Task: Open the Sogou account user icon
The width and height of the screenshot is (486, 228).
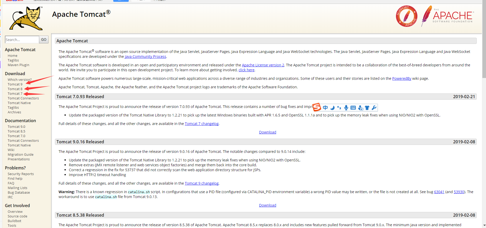Action: [x=360, y=108]
